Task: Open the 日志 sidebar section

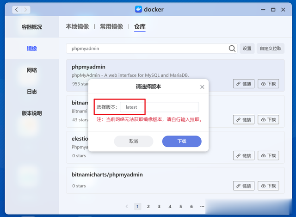Action: click(32, 92)
